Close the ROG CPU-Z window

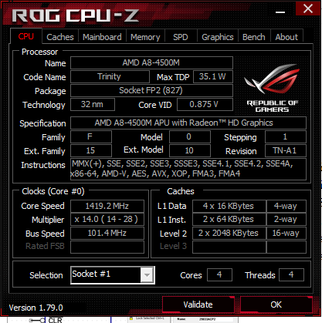[x=307, y=8]
